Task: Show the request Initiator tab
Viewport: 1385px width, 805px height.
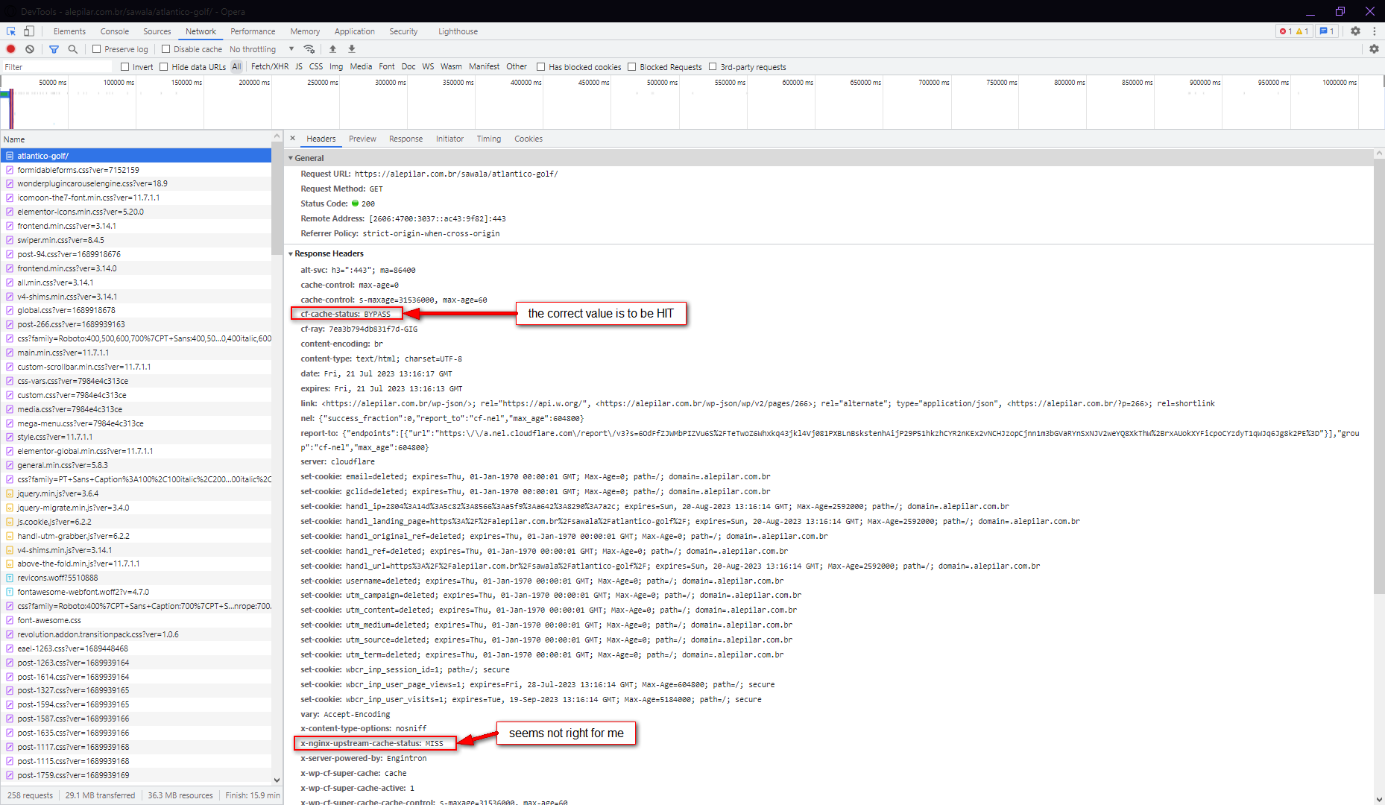Action: [449, 139]
